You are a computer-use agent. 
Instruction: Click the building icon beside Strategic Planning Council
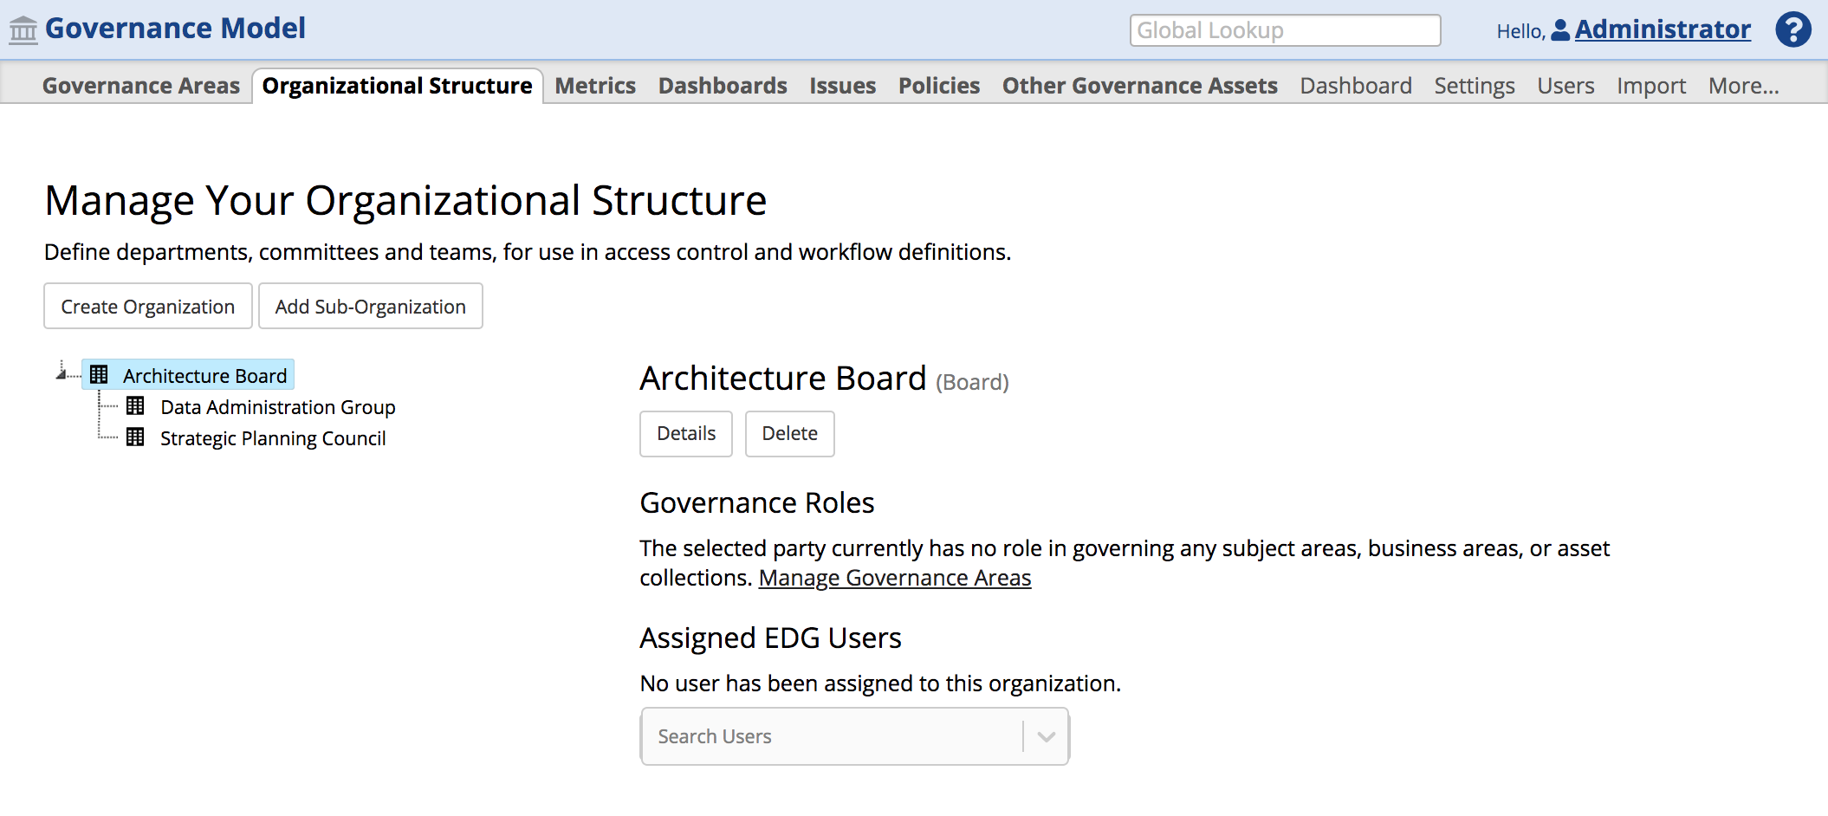tap(135, 437)
